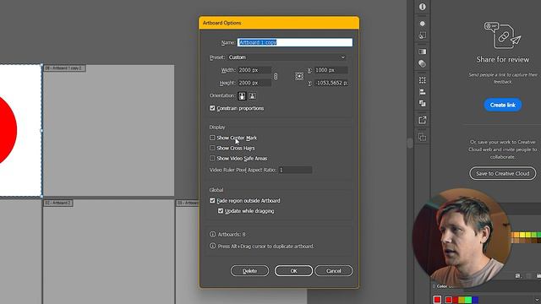Open the Transform panel icon in dock
The height and width of the screenshot is (304, 541).
coord(423,80)
